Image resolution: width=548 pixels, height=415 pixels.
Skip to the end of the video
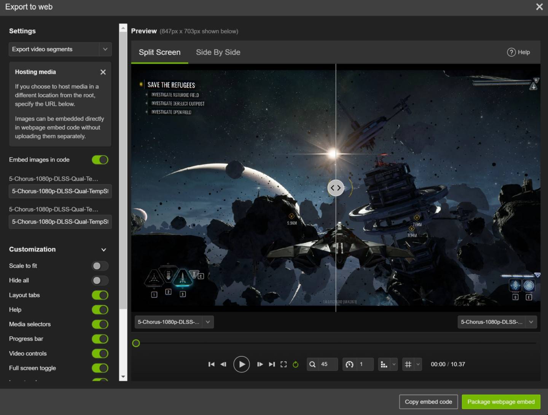coord(272,364)
